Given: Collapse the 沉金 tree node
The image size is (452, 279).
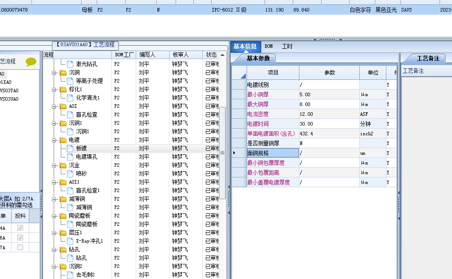Looking at the screenshot, I should 54,165.
